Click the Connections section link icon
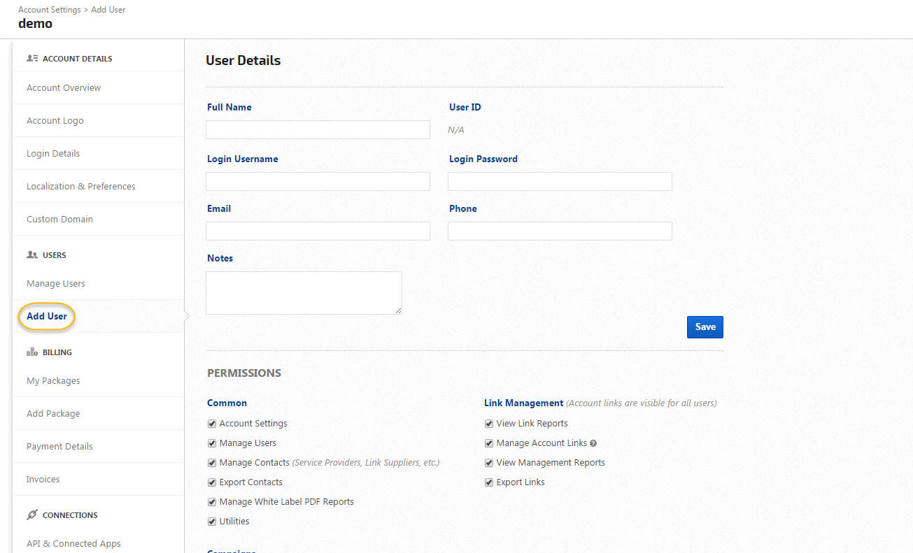 tap(32, 515)
